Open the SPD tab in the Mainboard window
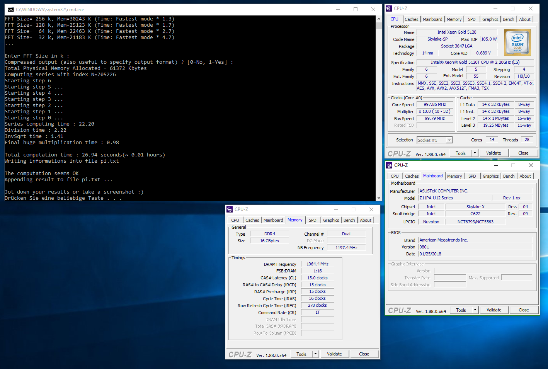 (x=472, y=176)
